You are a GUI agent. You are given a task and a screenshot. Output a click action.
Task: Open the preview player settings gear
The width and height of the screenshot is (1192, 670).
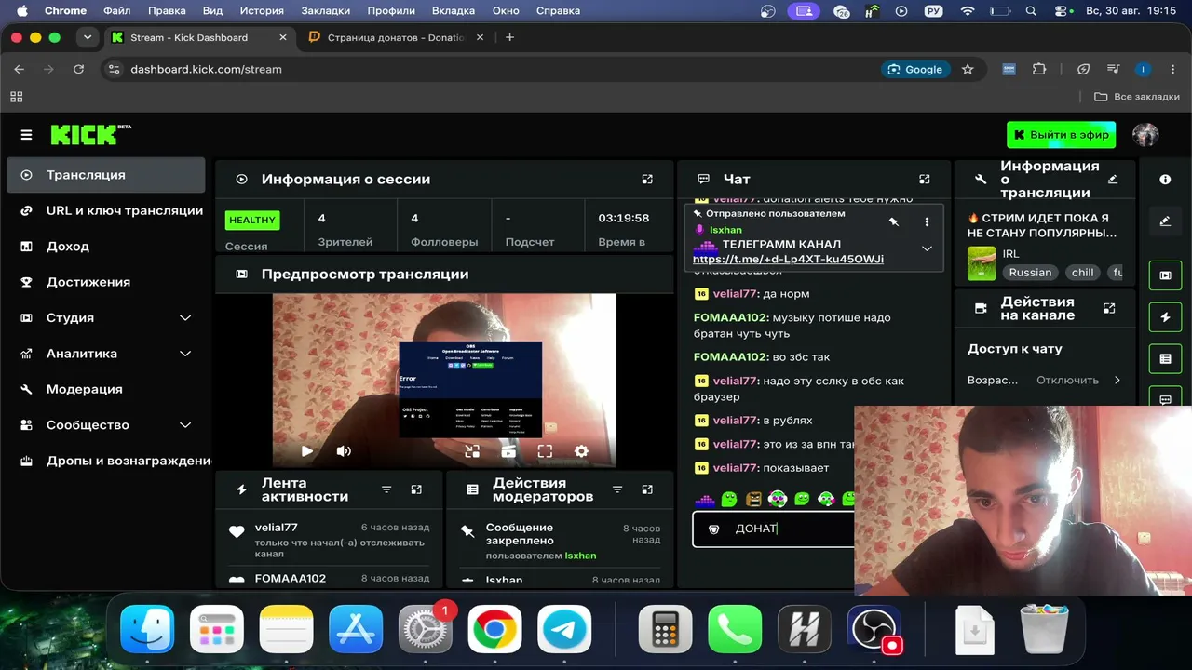(x=581, y=451)
